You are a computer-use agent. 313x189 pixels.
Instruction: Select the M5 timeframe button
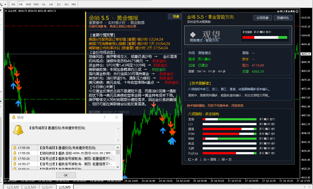21,4
